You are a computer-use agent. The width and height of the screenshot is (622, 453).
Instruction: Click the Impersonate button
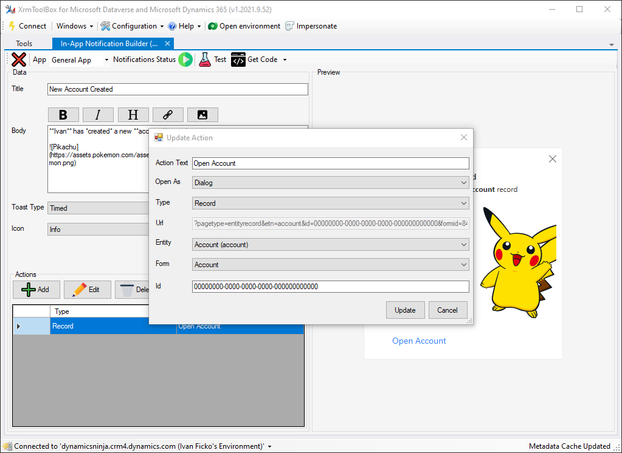point(311,26)
